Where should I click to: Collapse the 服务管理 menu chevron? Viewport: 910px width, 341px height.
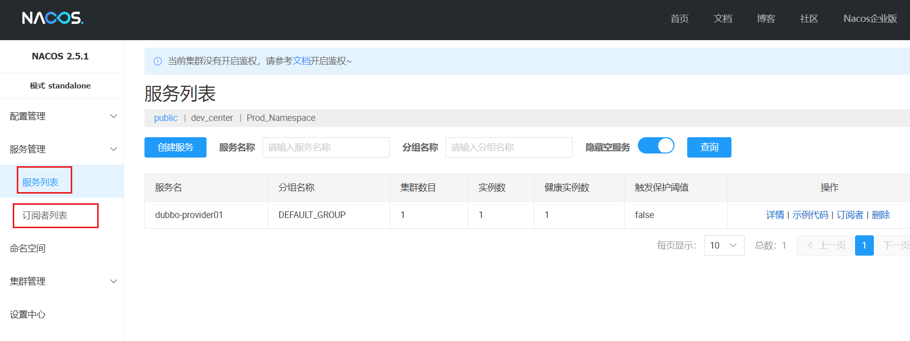(x=114, y=149)
